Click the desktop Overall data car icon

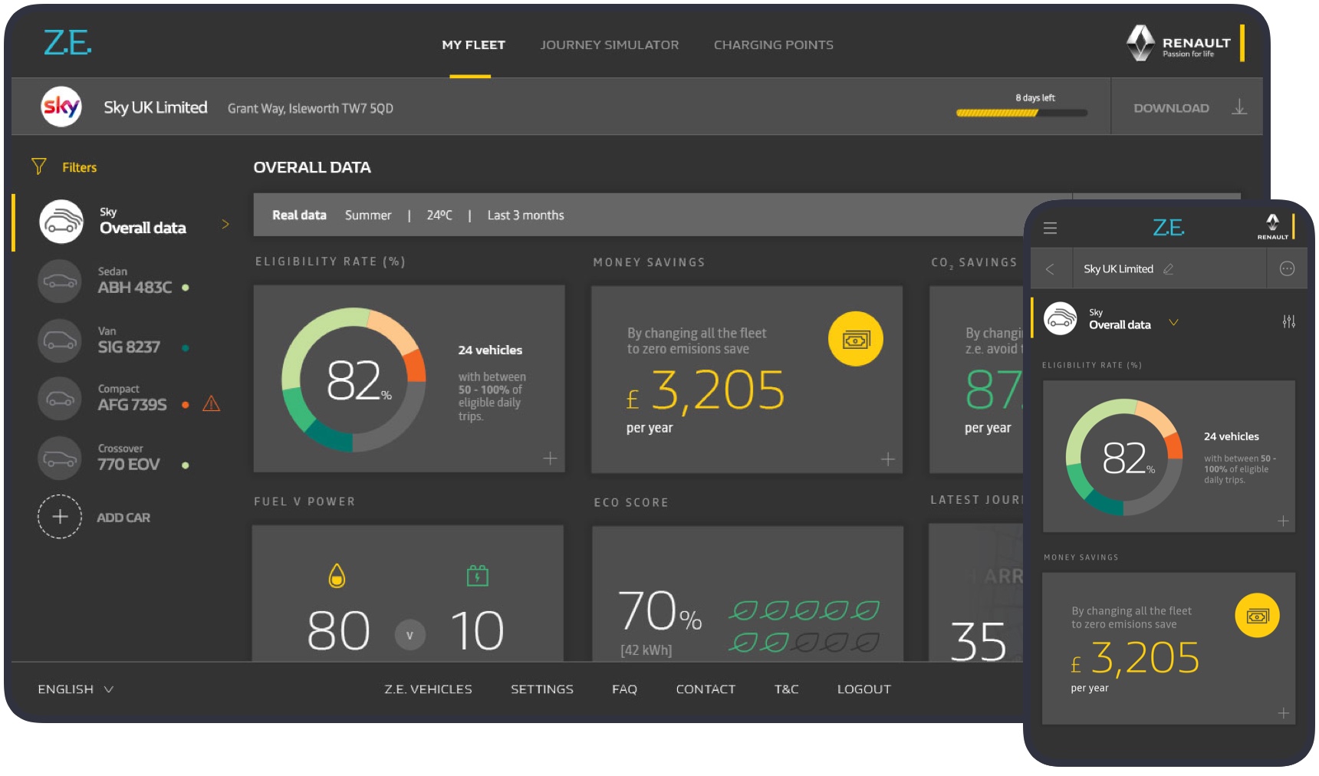coord(61,222)
